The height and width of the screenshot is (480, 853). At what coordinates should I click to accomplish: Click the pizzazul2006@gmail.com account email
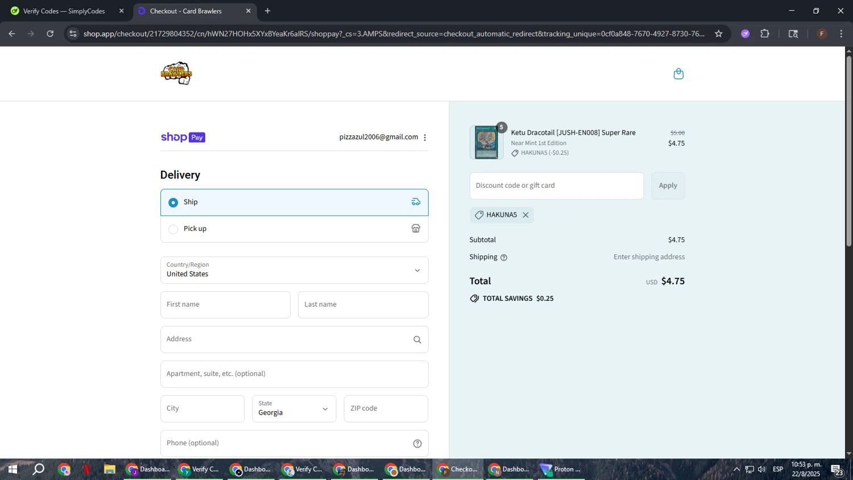[379, 137]
